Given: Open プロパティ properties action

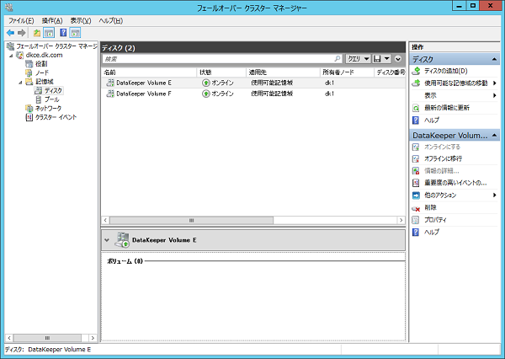Looking at the screenshot, I should tap(435, 220).
